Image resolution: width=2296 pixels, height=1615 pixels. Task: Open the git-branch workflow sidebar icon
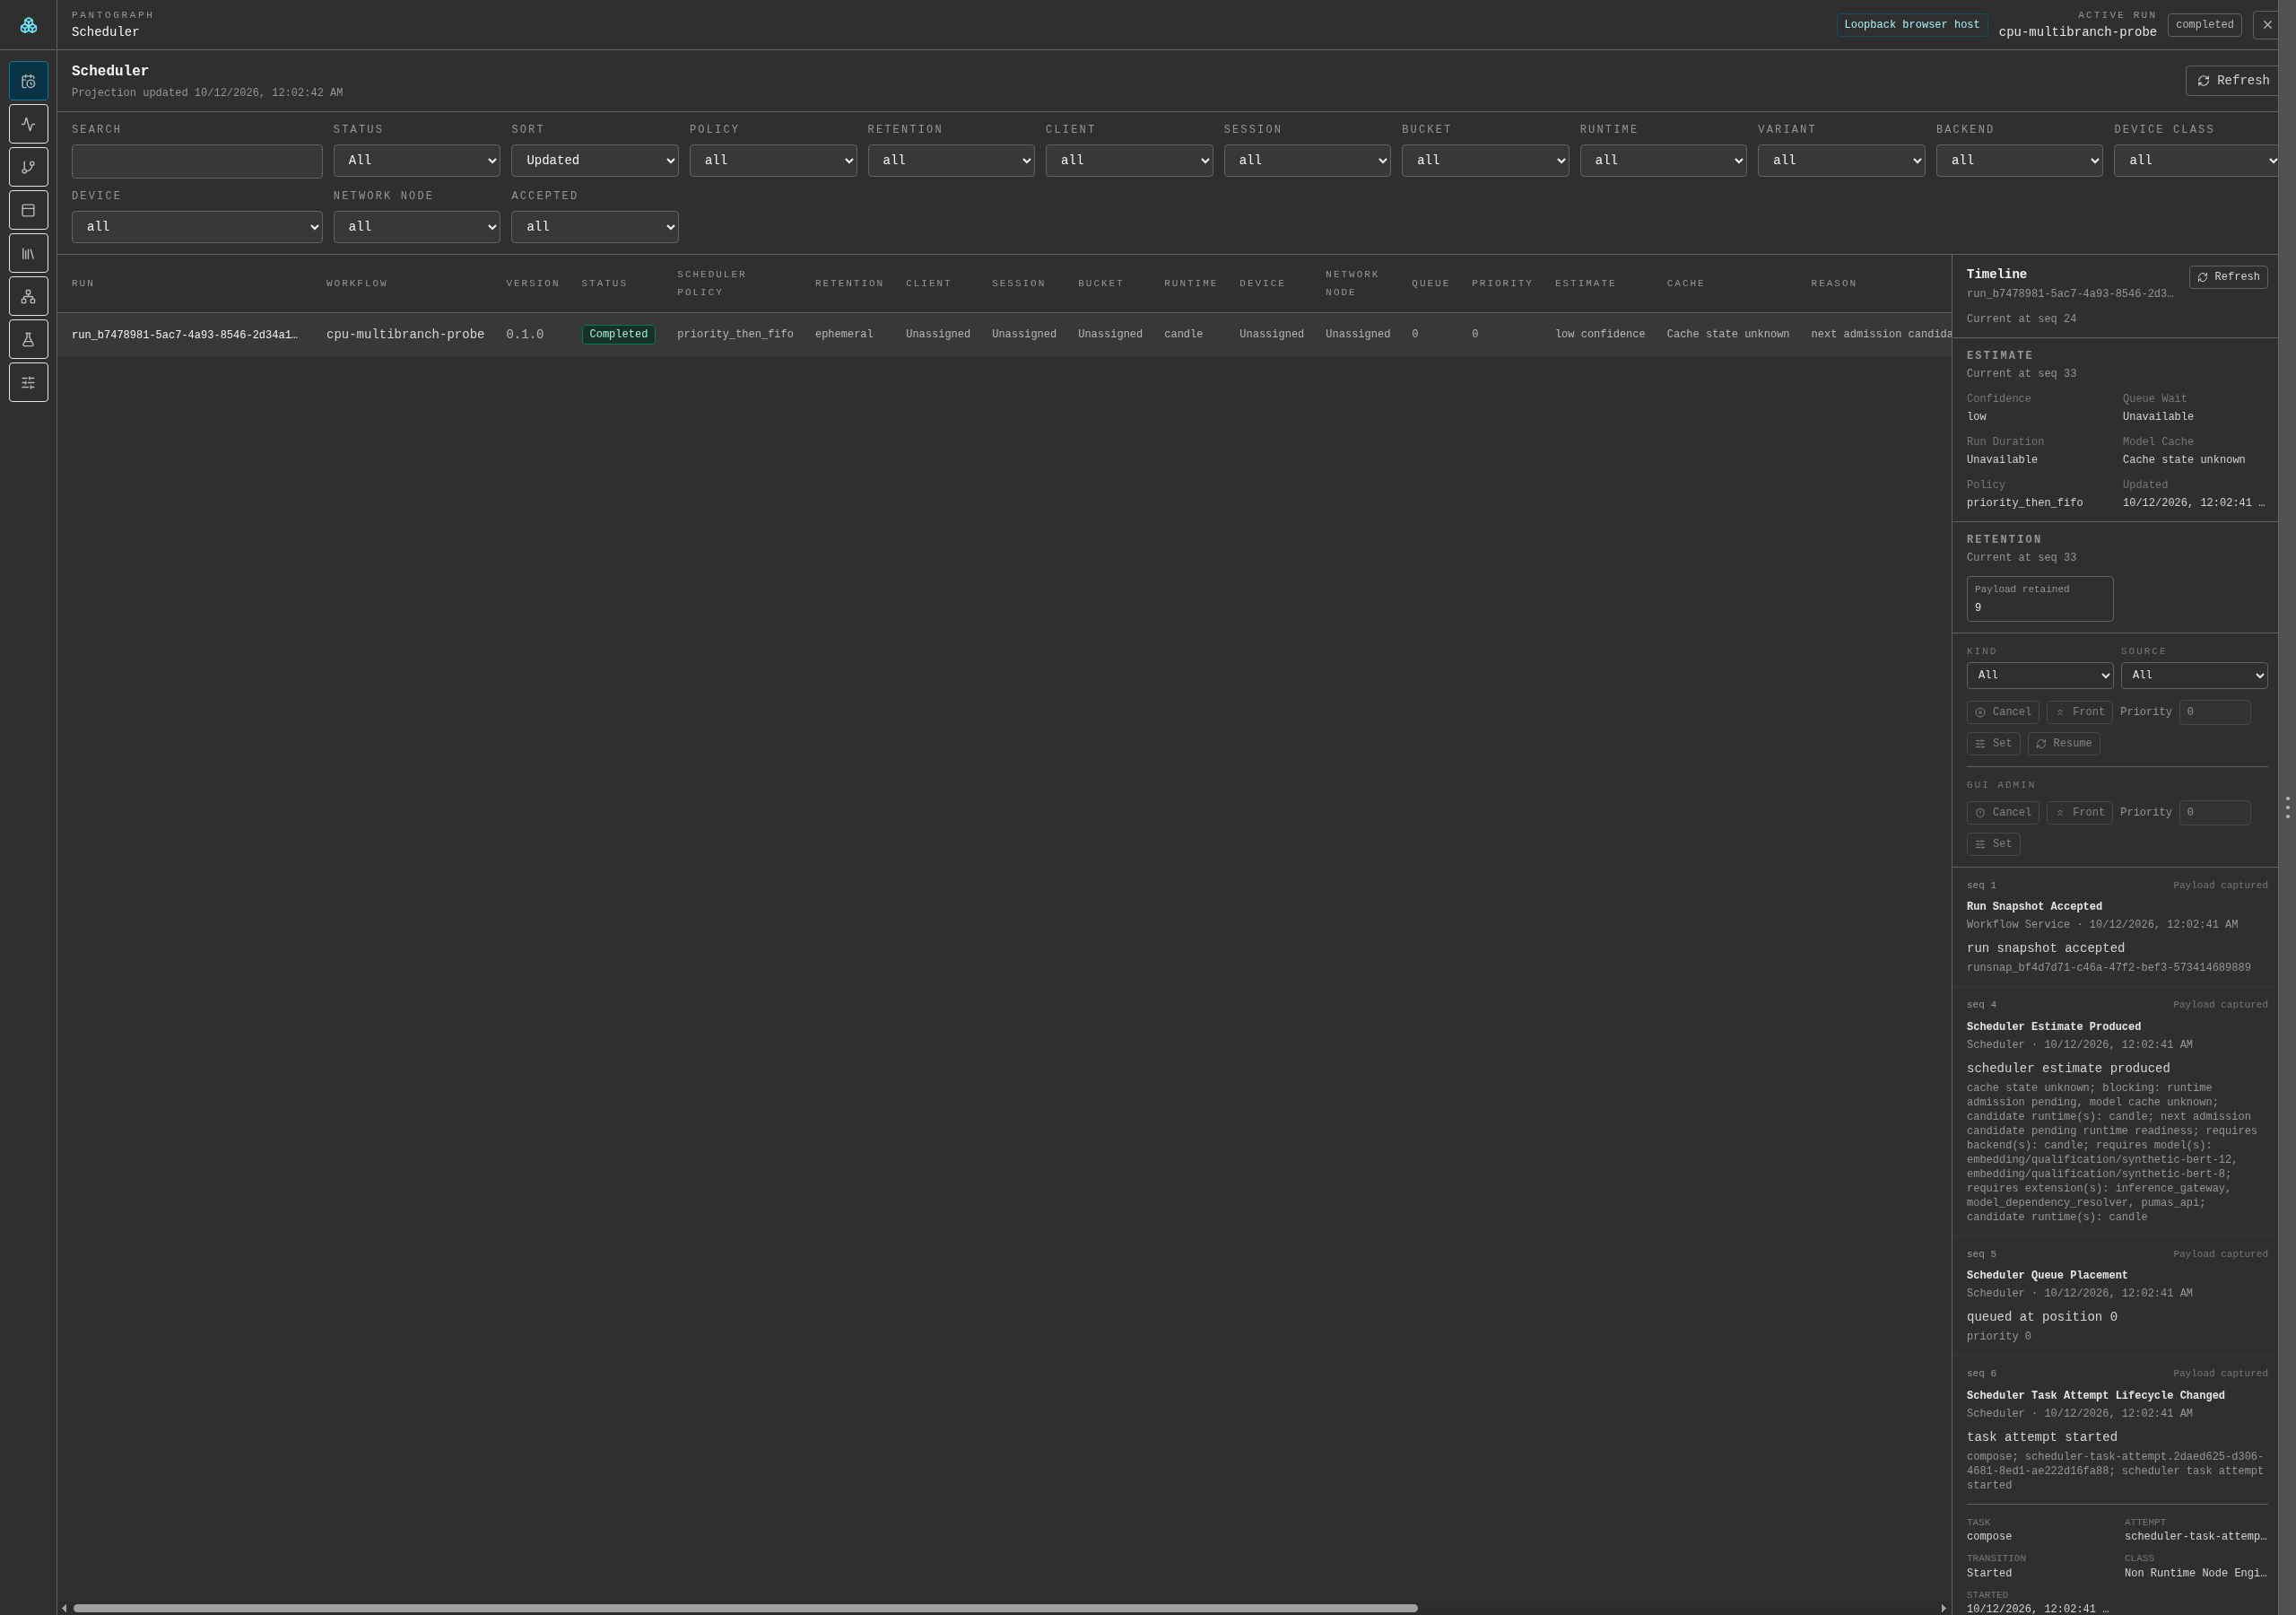point(28,167)
